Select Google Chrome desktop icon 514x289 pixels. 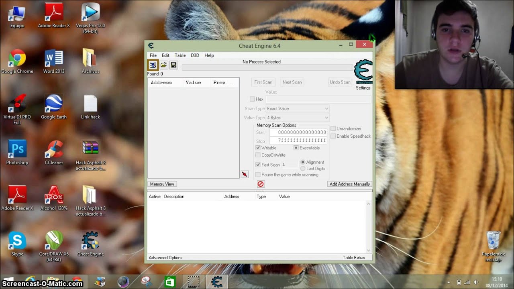(x=17, y=62)
